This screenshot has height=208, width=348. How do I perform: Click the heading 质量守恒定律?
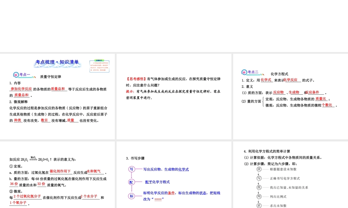[x=50, y=77]
